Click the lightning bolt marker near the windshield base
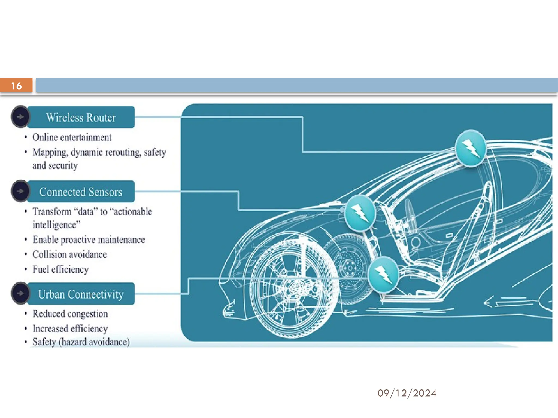 point(360,213)
